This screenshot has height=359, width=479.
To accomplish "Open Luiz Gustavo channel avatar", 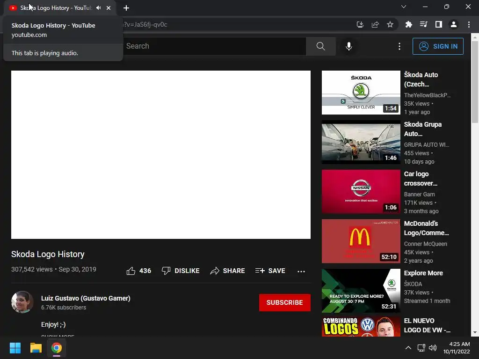I will click(22, 302).
